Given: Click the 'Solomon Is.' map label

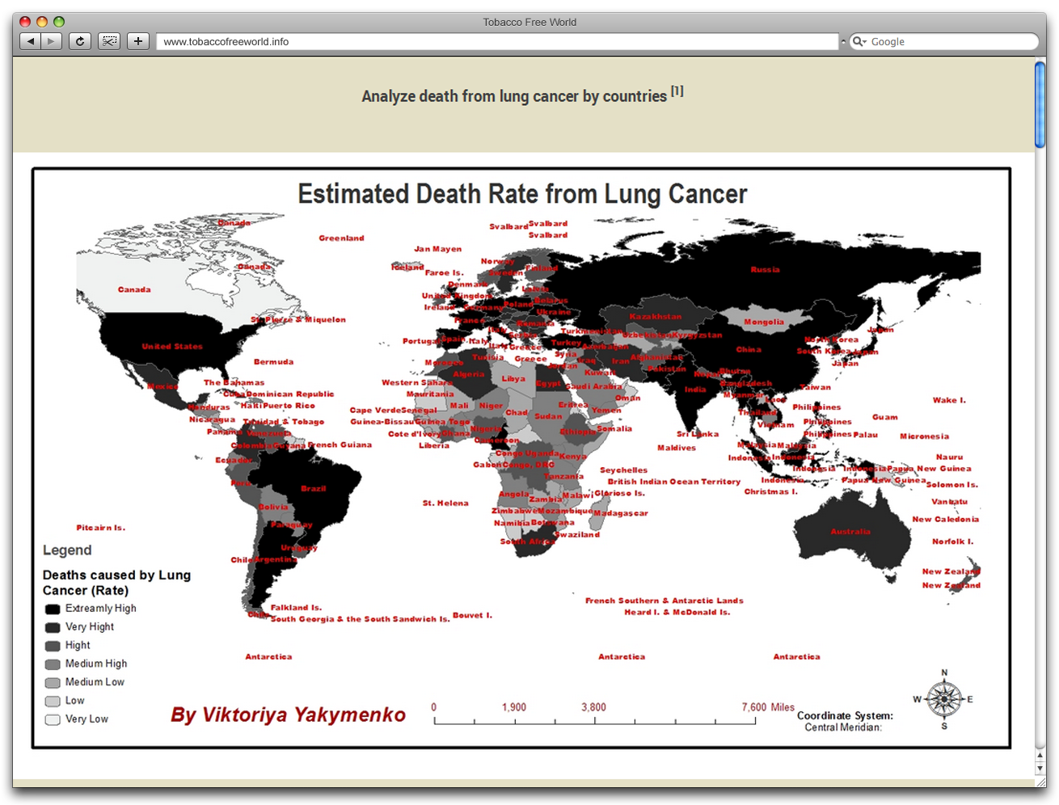Looking at the screenshot, I should (952, 485).
